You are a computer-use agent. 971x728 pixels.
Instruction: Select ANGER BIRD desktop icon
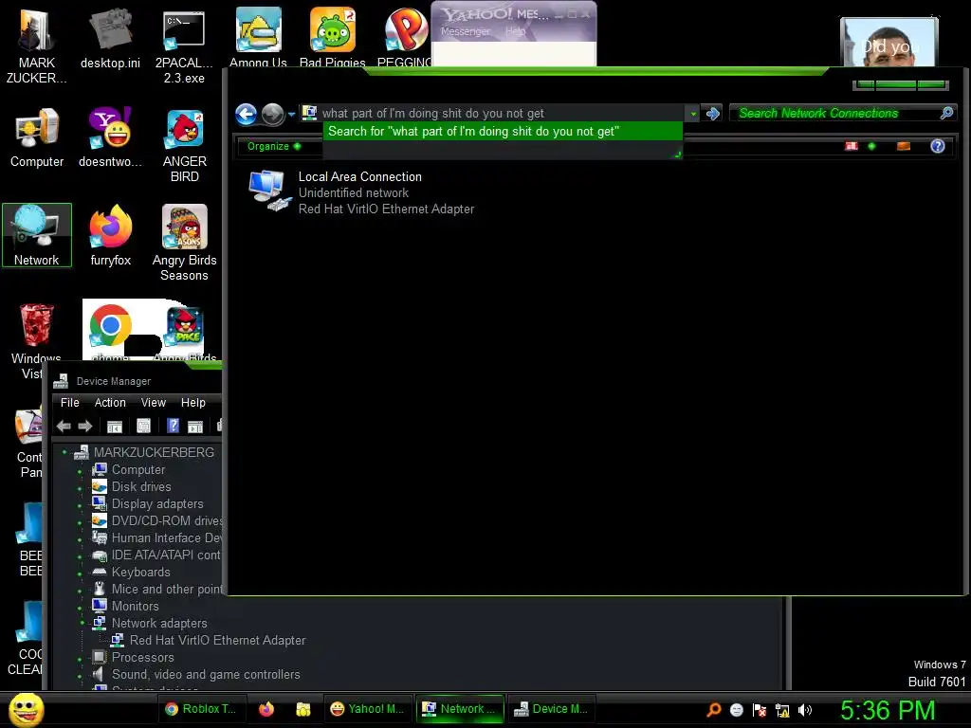point(185,145)
